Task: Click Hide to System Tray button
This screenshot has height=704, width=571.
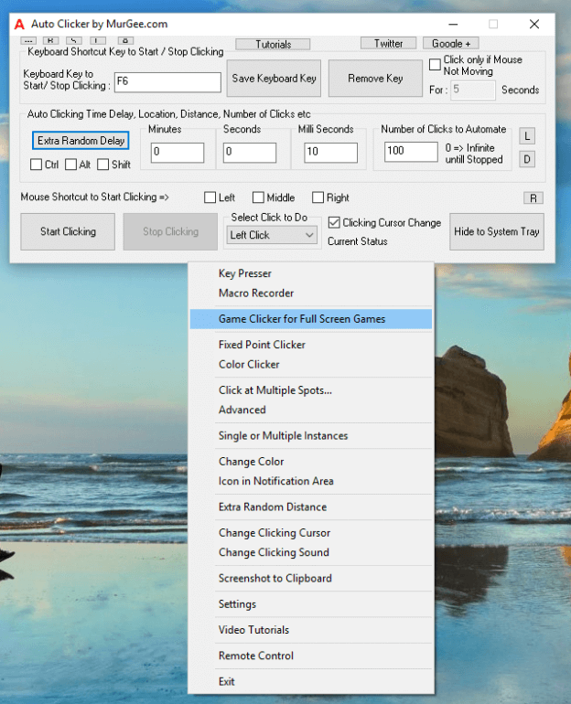Action: pyautogui.click(x=497, y=231)
